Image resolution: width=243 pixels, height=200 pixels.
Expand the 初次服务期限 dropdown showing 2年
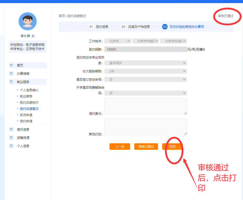tap(145, 71)
